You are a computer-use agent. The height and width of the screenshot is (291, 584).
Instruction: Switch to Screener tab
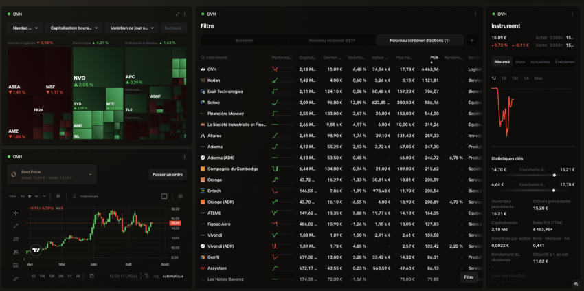click(245, 41)
